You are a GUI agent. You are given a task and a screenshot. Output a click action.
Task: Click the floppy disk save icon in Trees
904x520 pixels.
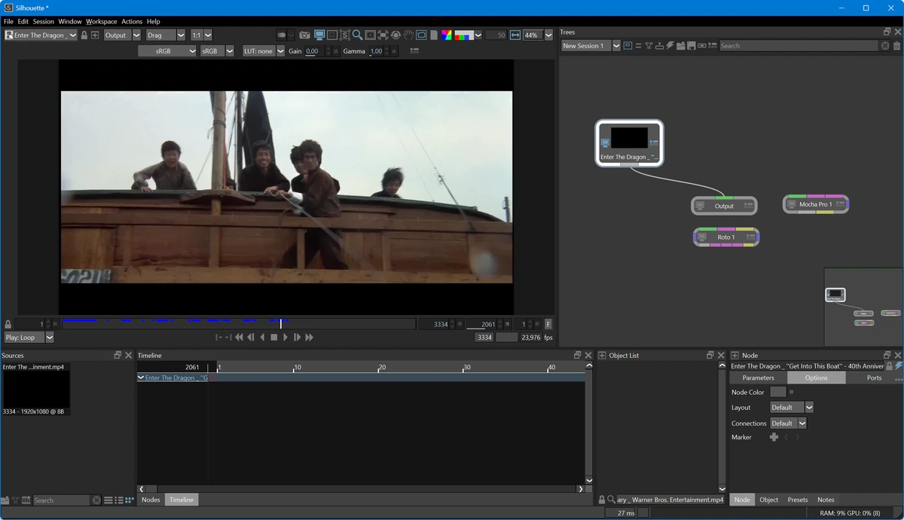click(x=691, y=46)
